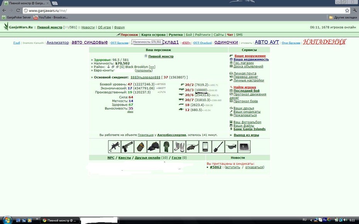Switch to Пивной монстр taskbar window
Viewport: 359px width, 224px height.
point(60,221)
